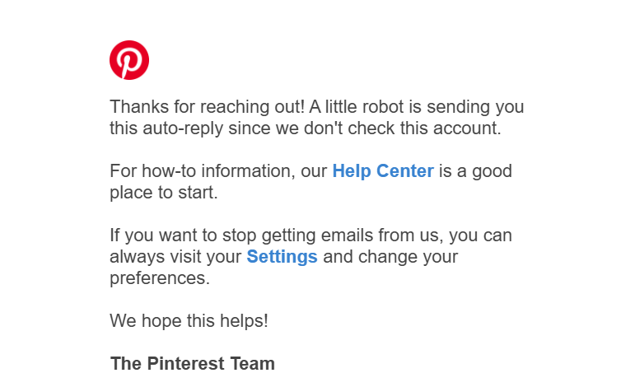
Task: Open the Help Center link
Action: click(x=383, y=171)
